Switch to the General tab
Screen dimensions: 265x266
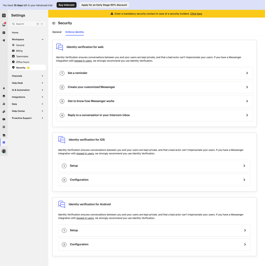[x=57, y=32]
